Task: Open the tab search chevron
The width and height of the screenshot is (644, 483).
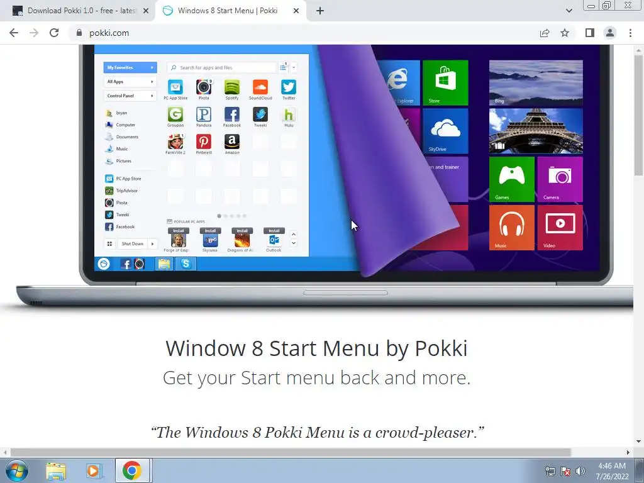Action: [x=569, y=11]
